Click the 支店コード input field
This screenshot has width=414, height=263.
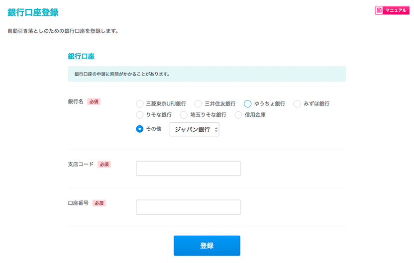(x=188, y=169)
